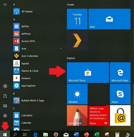Launch PowerPoint from the taskbar

pyautogui.click(x=87, y=135)
